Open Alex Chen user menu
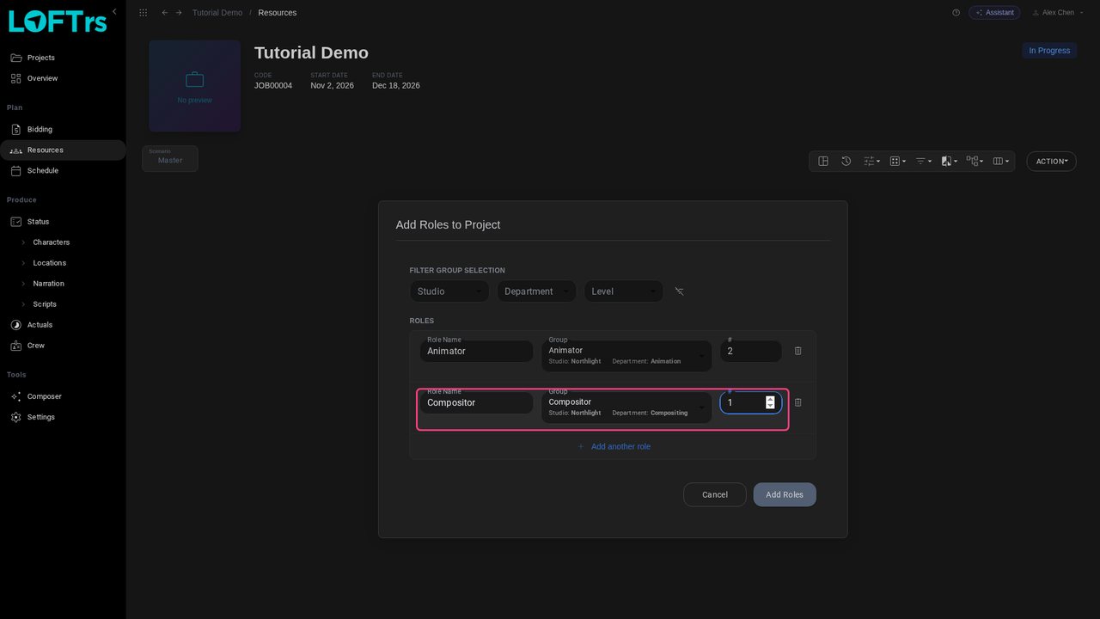The height and width of the screenshot is (619, 1100). 1058,13
